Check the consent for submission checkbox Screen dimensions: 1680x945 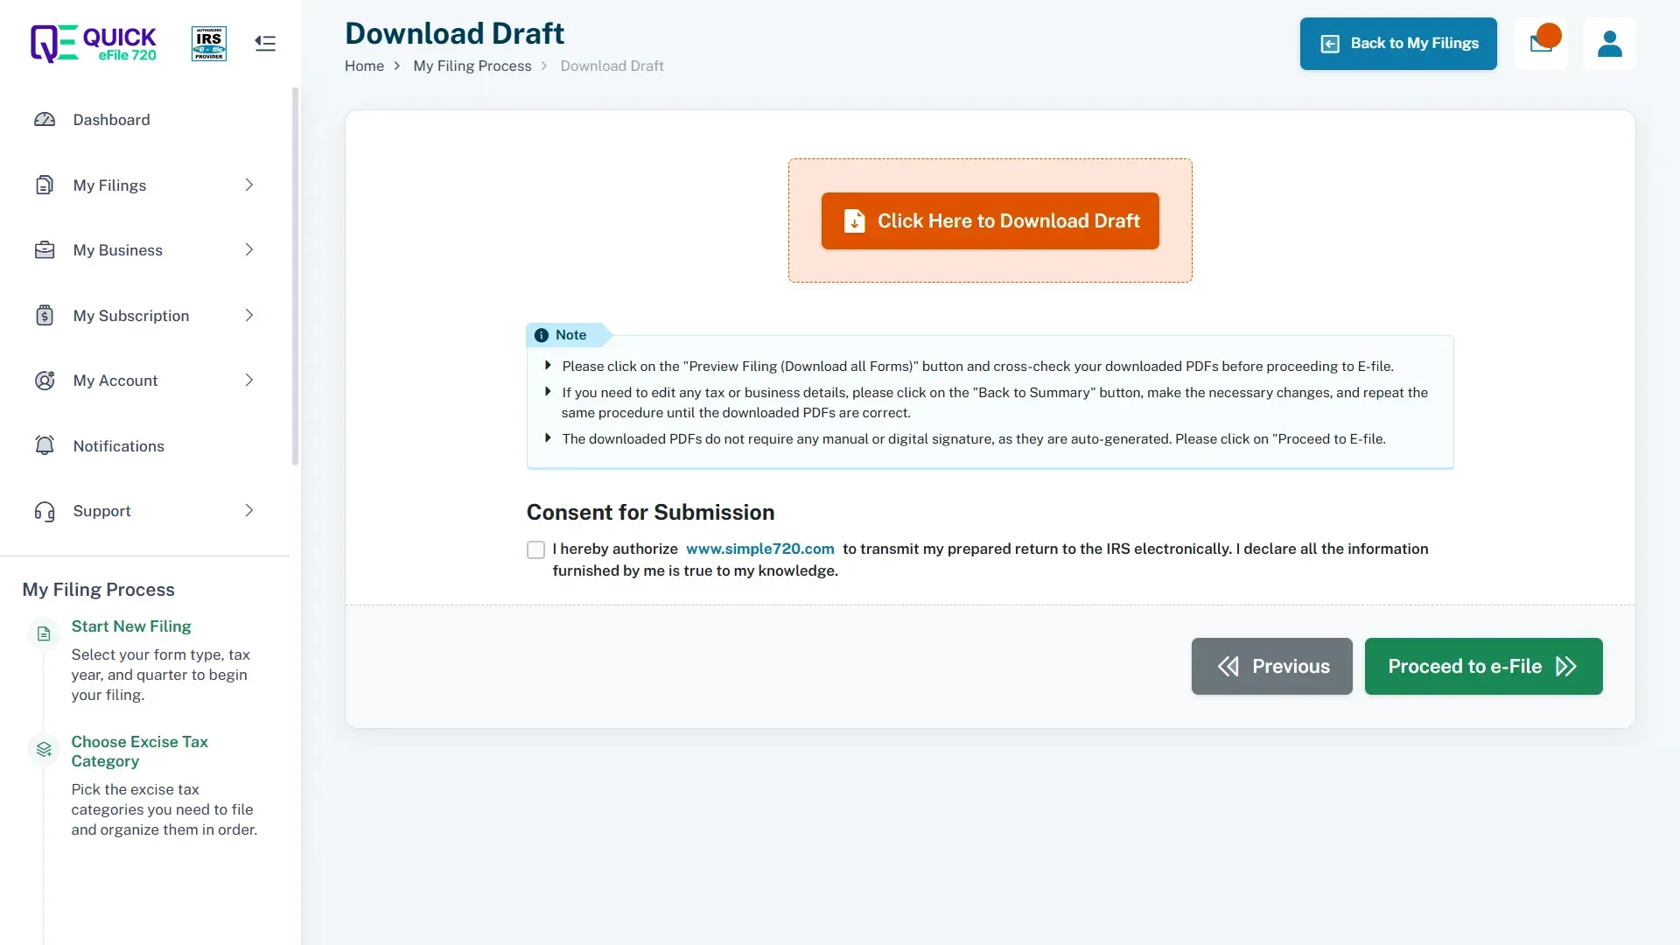[535, 549]
